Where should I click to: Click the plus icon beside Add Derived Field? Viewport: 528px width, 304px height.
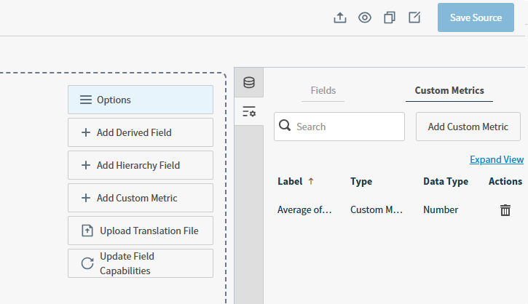[x=85, y=132]
